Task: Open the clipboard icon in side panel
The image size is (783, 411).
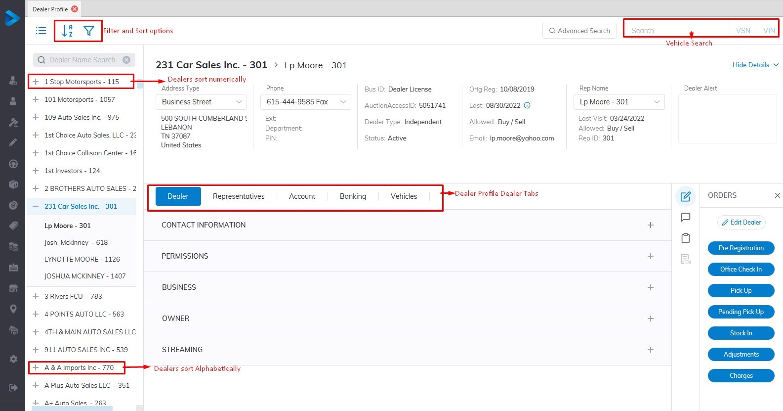Action: (x=685, y=238)
